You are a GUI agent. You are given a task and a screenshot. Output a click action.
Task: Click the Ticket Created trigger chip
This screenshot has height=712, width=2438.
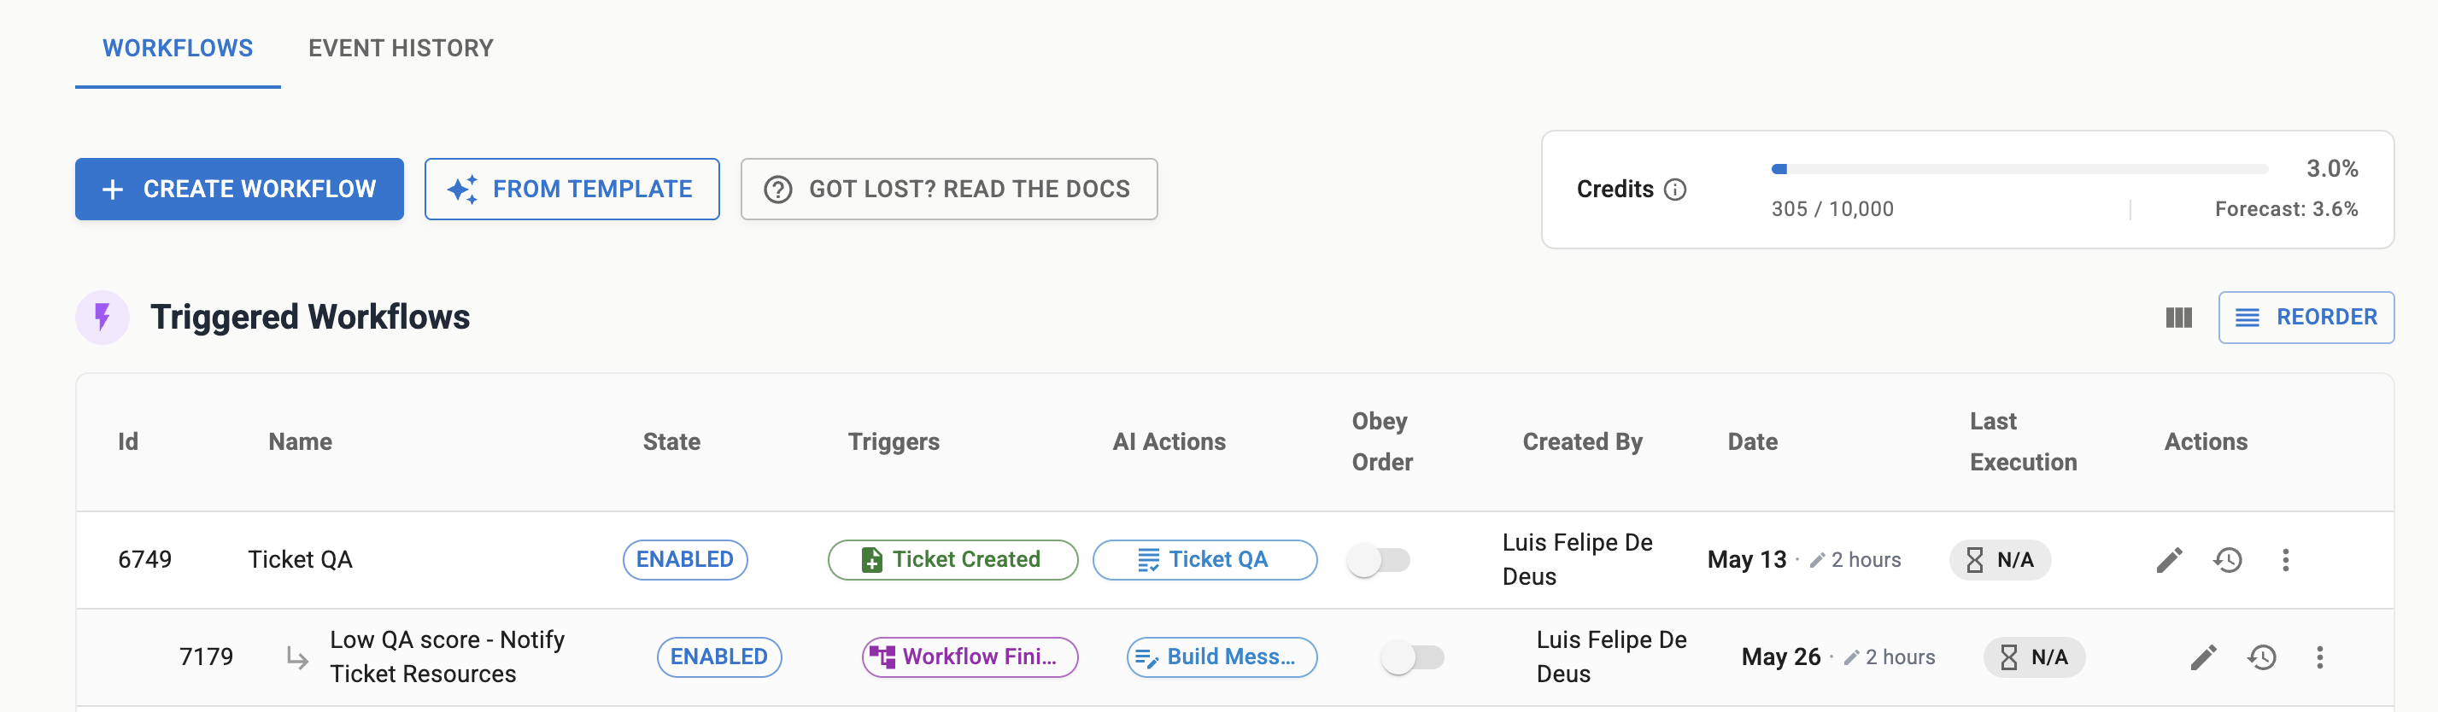tap(952, 560)
